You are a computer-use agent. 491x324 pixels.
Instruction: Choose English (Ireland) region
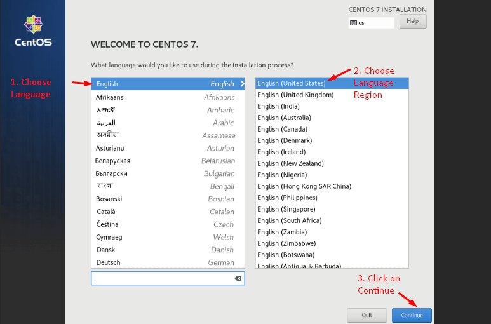click(332, 152)
